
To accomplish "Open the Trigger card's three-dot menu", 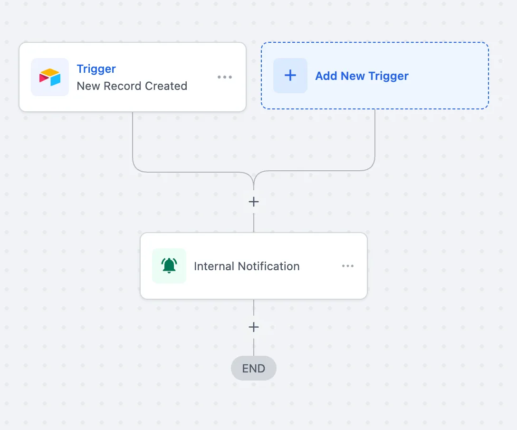I will pyautogui.click(x=225, y=77).
